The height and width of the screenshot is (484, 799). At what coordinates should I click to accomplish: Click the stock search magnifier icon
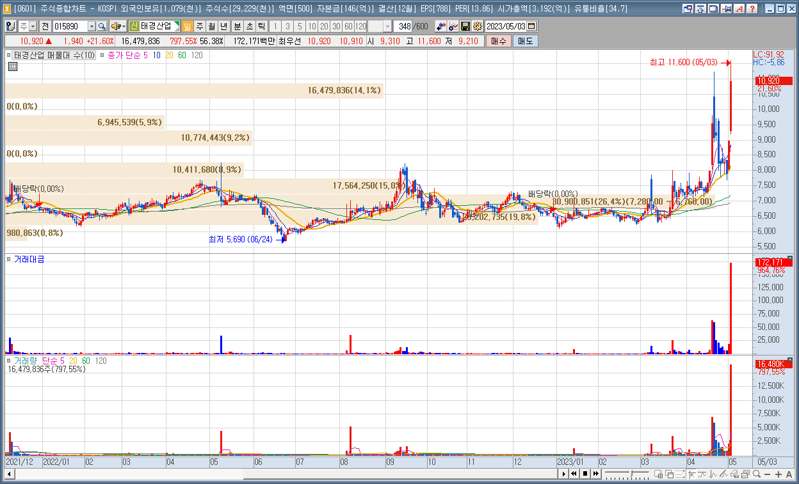click(102, 26)
